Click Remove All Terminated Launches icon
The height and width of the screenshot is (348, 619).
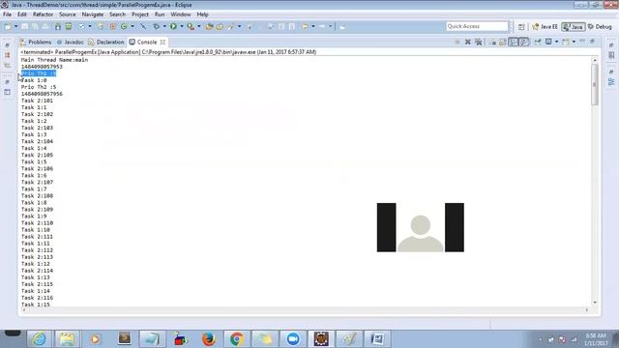click(x=479, y=42)
